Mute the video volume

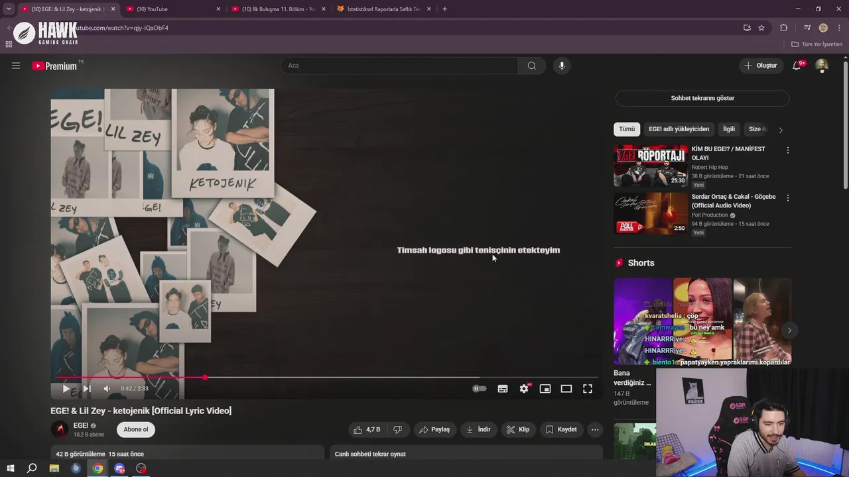click(107, 389)
